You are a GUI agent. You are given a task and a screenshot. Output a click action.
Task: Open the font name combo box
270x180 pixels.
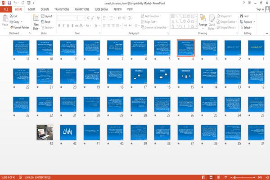pyautogui.click(x=67, y=18)
